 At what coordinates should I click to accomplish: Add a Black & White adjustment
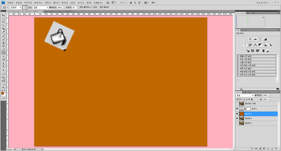click(260, 45)
